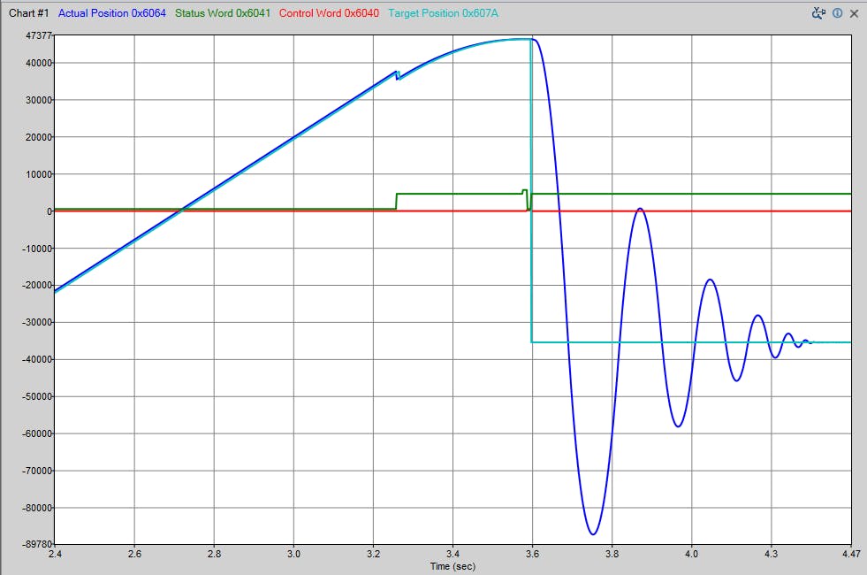
Task: Click the Time (sec) axis label
Action: click(x=453, y=565)
